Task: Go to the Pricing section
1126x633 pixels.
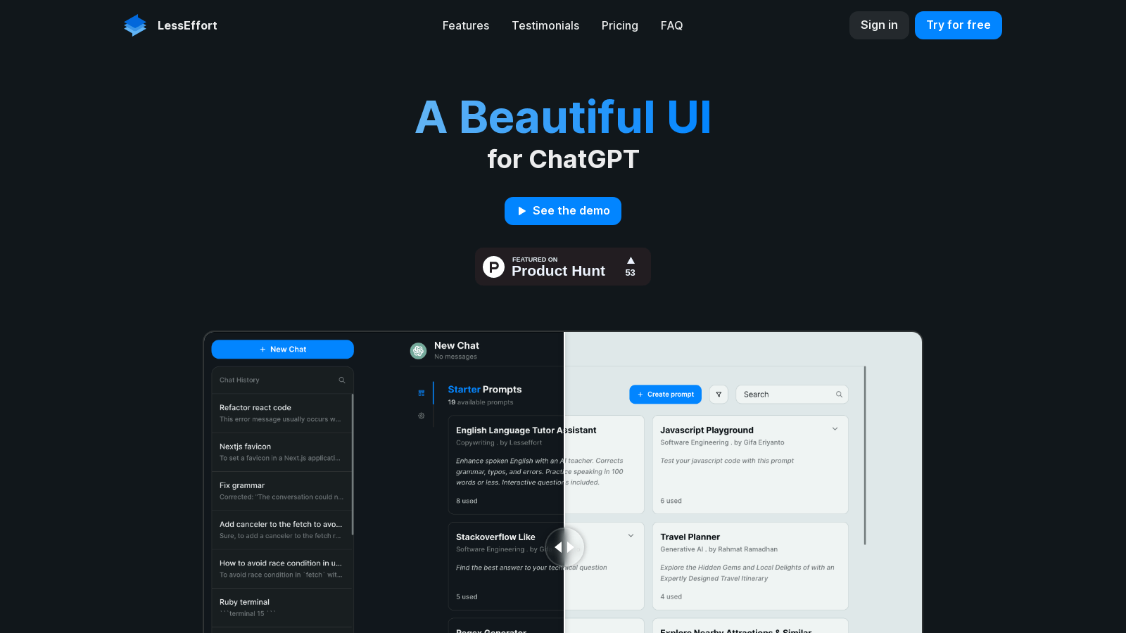Action: click(x=620, y=25)
